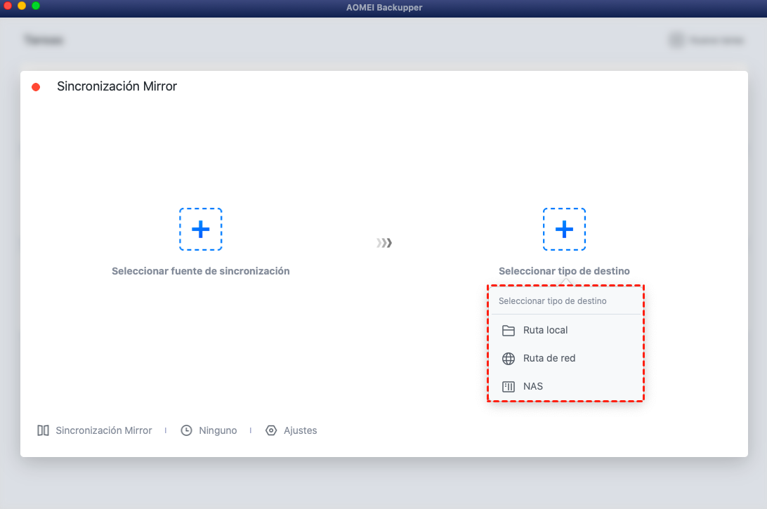Click the arrows between source and destination
This screenshot has height=509, width=767.
(x=384, y=242)
